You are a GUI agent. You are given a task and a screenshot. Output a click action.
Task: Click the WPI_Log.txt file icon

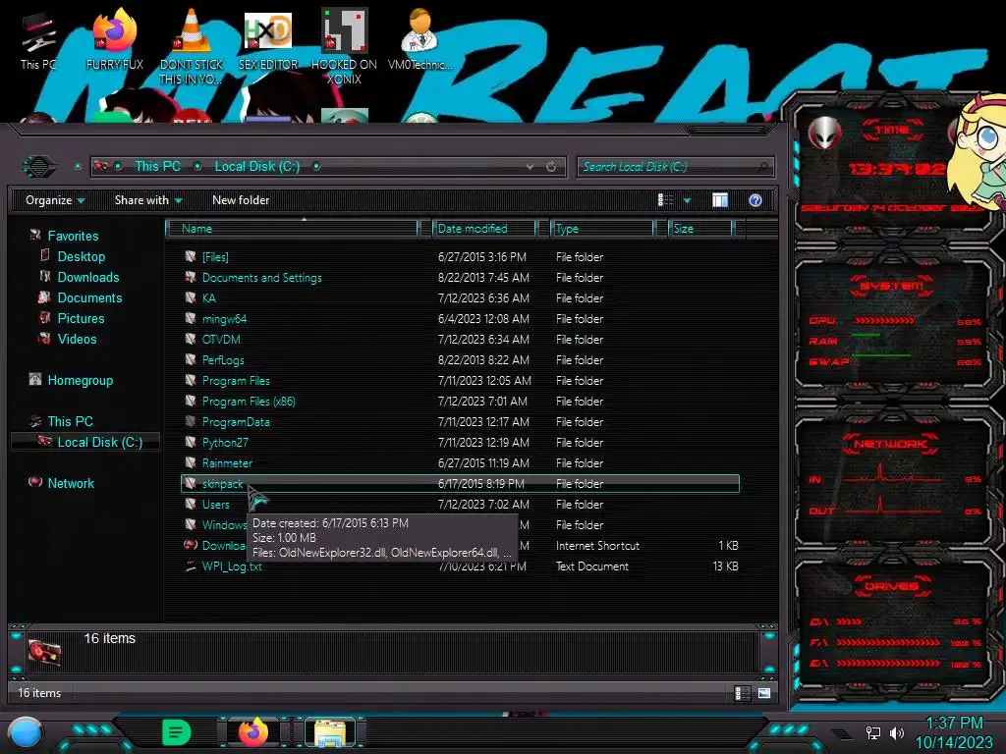pyautogui.click(x=190, y=566)
